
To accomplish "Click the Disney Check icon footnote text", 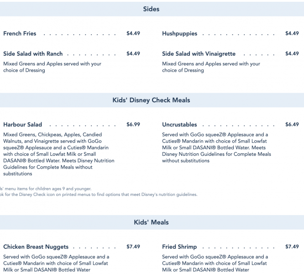I will click(x=99, y=195).
